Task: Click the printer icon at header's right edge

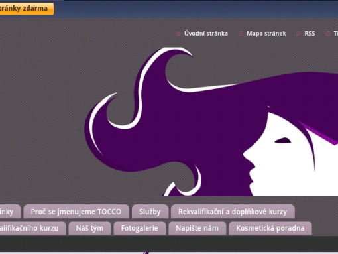Action: (x=328, y=34)
